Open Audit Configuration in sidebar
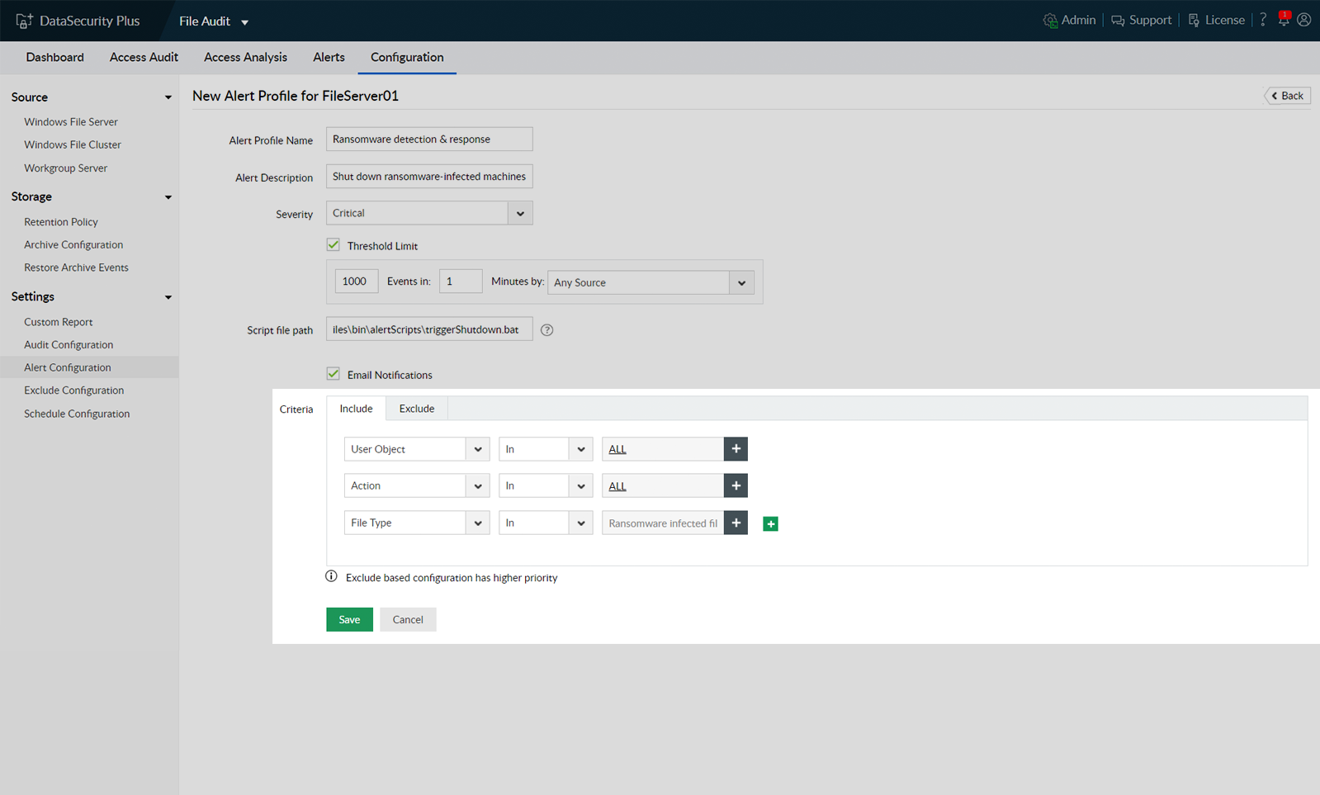The height and width of the screenshot is (795, 1320). tap(69, 344)
